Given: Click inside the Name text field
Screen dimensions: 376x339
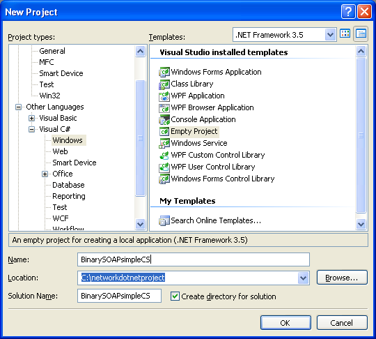Looking at the screenshot, I should click(194, 259).
